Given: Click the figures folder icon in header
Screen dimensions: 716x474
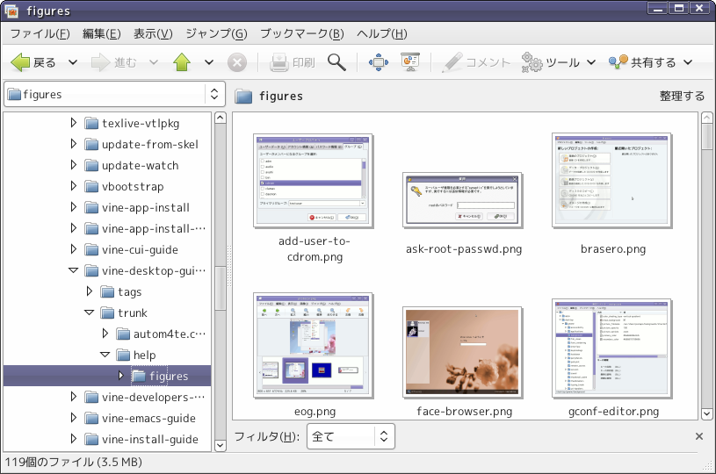Looking at the screenshot, I should (243, 97).
